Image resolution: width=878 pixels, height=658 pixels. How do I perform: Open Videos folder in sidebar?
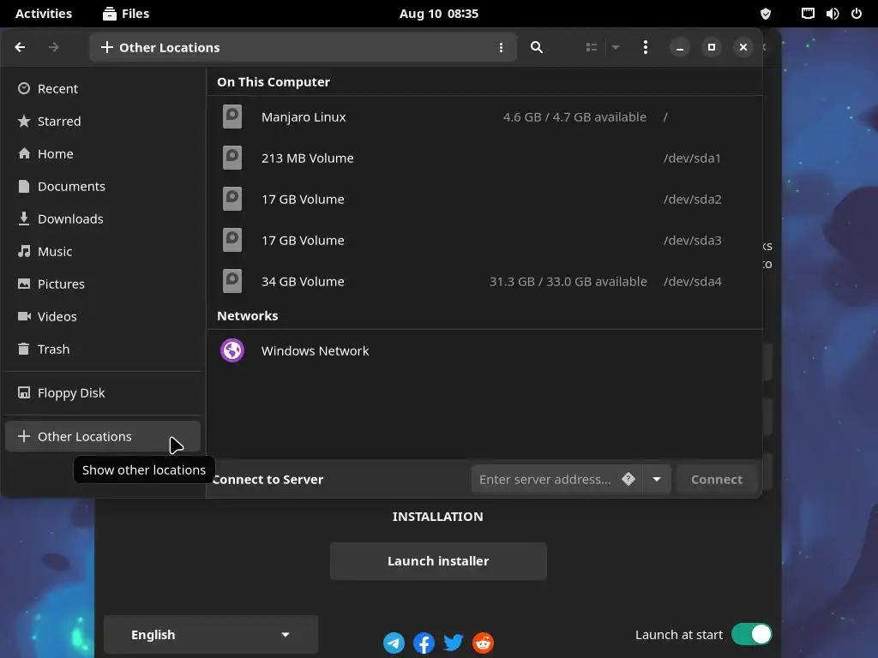point(103,316)
